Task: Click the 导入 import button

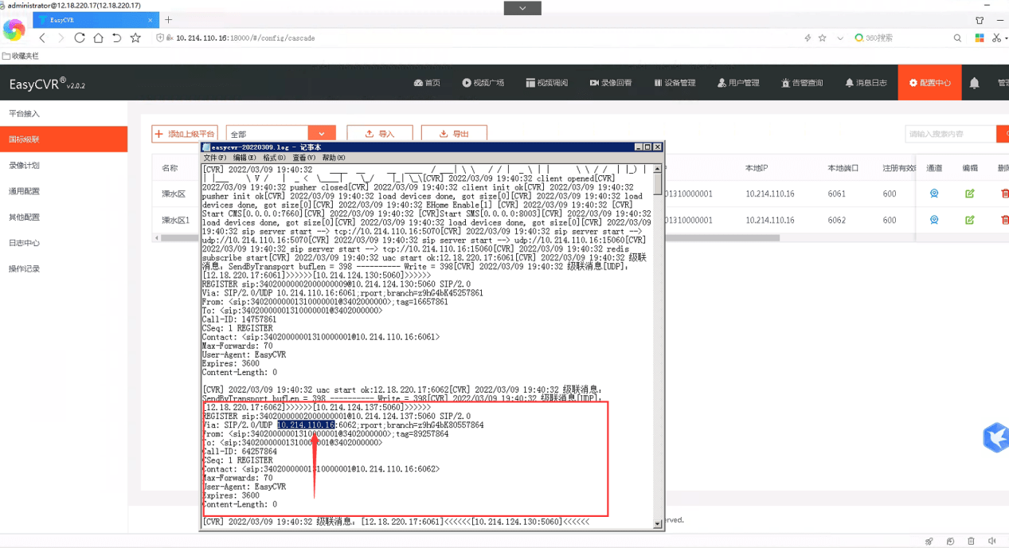Action: click(x=379, y=134)
